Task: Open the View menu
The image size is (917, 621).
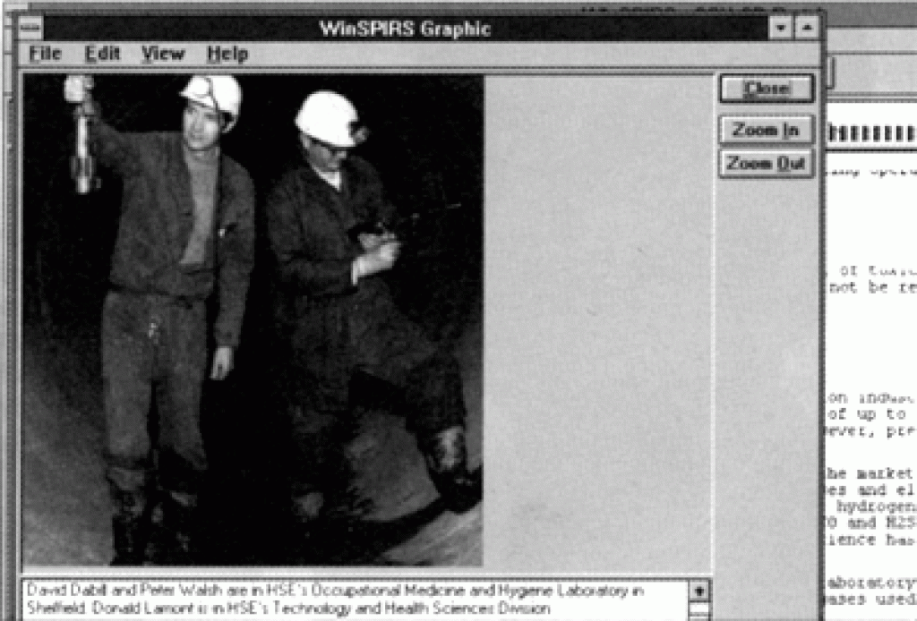Action: [x=163, y=54]
